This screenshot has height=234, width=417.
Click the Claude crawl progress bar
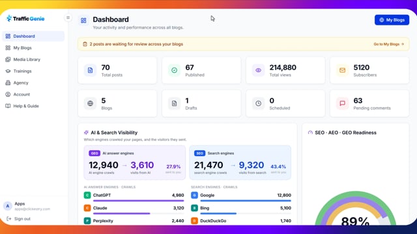(x=139, y=214)
